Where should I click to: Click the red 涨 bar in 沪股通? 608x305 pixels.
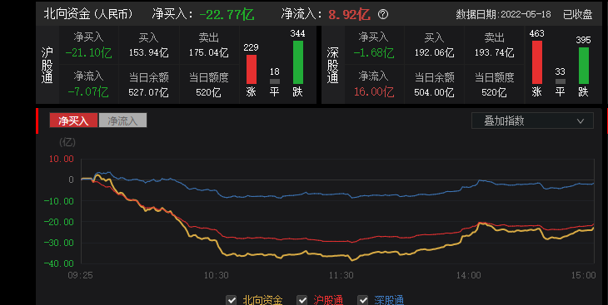252,69
